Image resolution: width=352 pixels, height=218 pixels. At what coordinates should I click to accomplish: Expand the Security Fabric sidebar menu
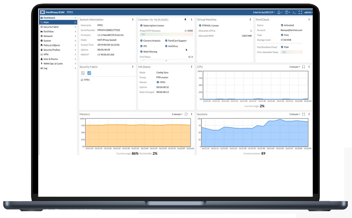tap(58, 27)
